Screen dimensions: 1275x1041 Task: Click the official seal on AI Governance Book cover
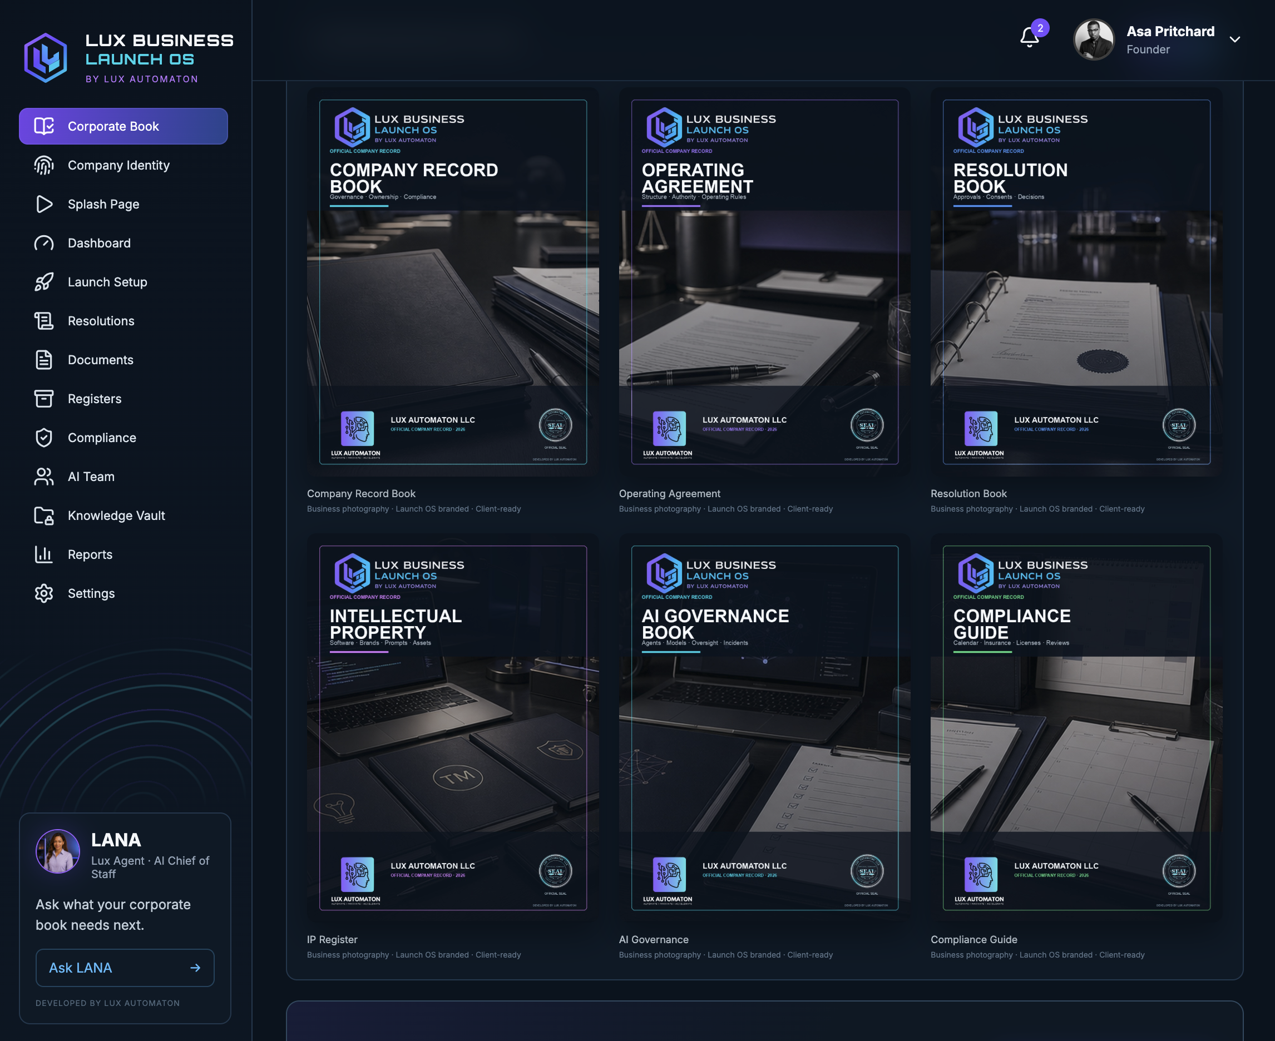(867, 871)
